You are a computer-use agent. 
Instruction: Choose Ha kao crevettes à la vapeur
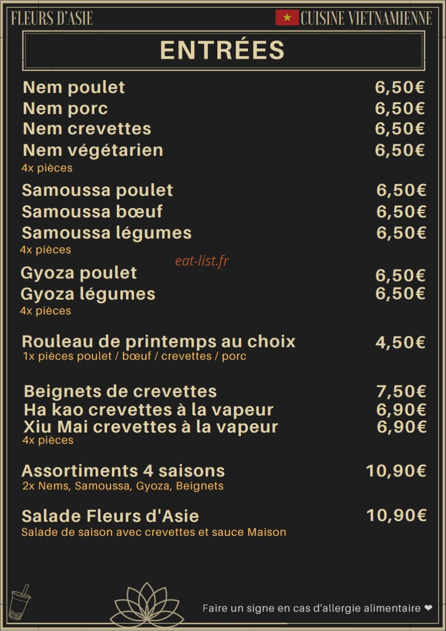149,410
